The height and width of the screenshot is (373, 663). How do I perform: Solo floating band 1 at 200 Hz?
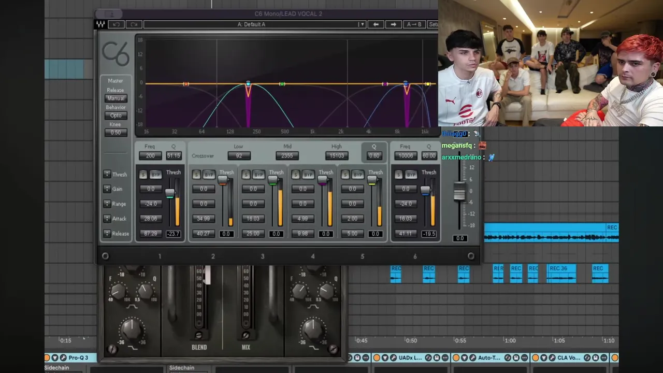point(143,175)
